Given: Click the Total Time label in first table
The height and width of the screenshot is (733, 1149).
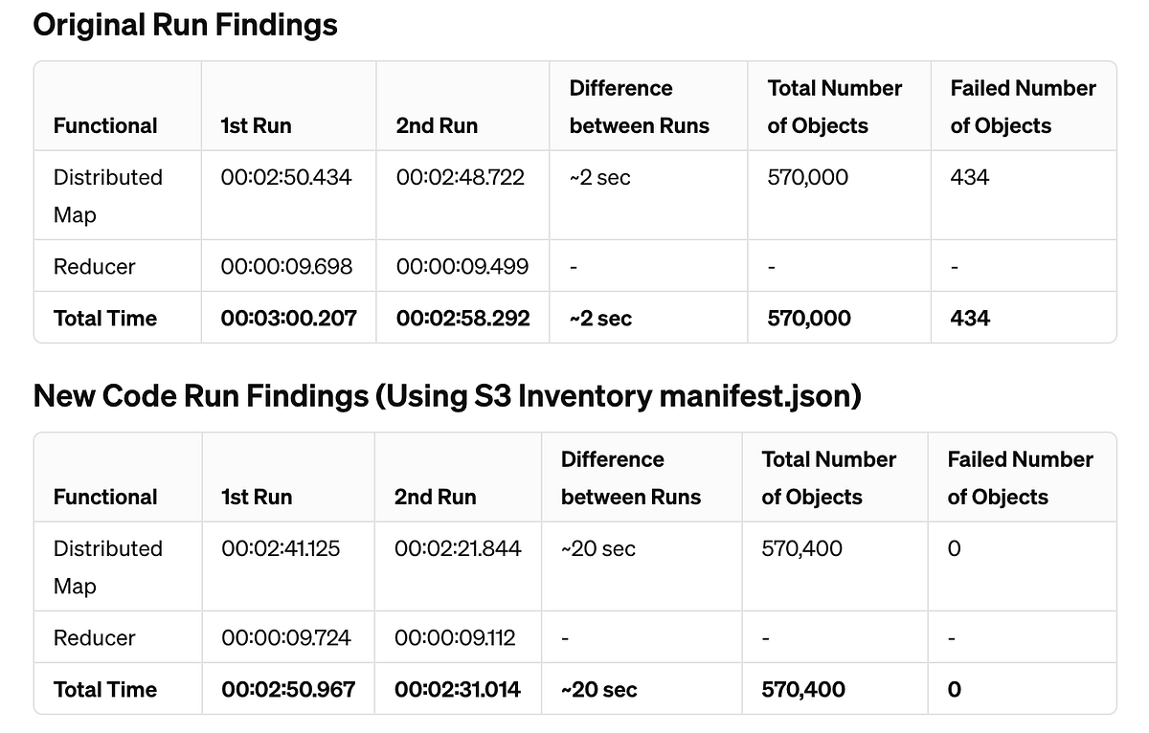Looking at the screenshot, I should [x=104, y=318].
